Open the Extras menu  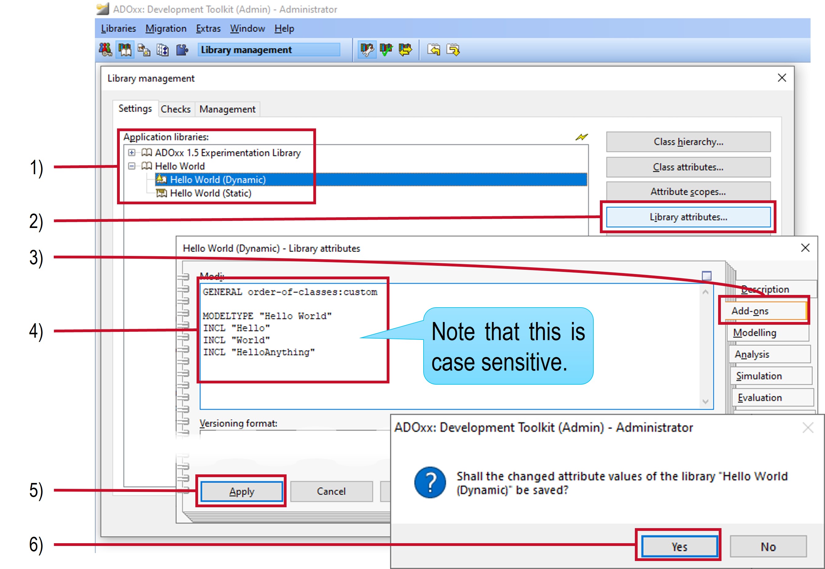coord(208,29)
